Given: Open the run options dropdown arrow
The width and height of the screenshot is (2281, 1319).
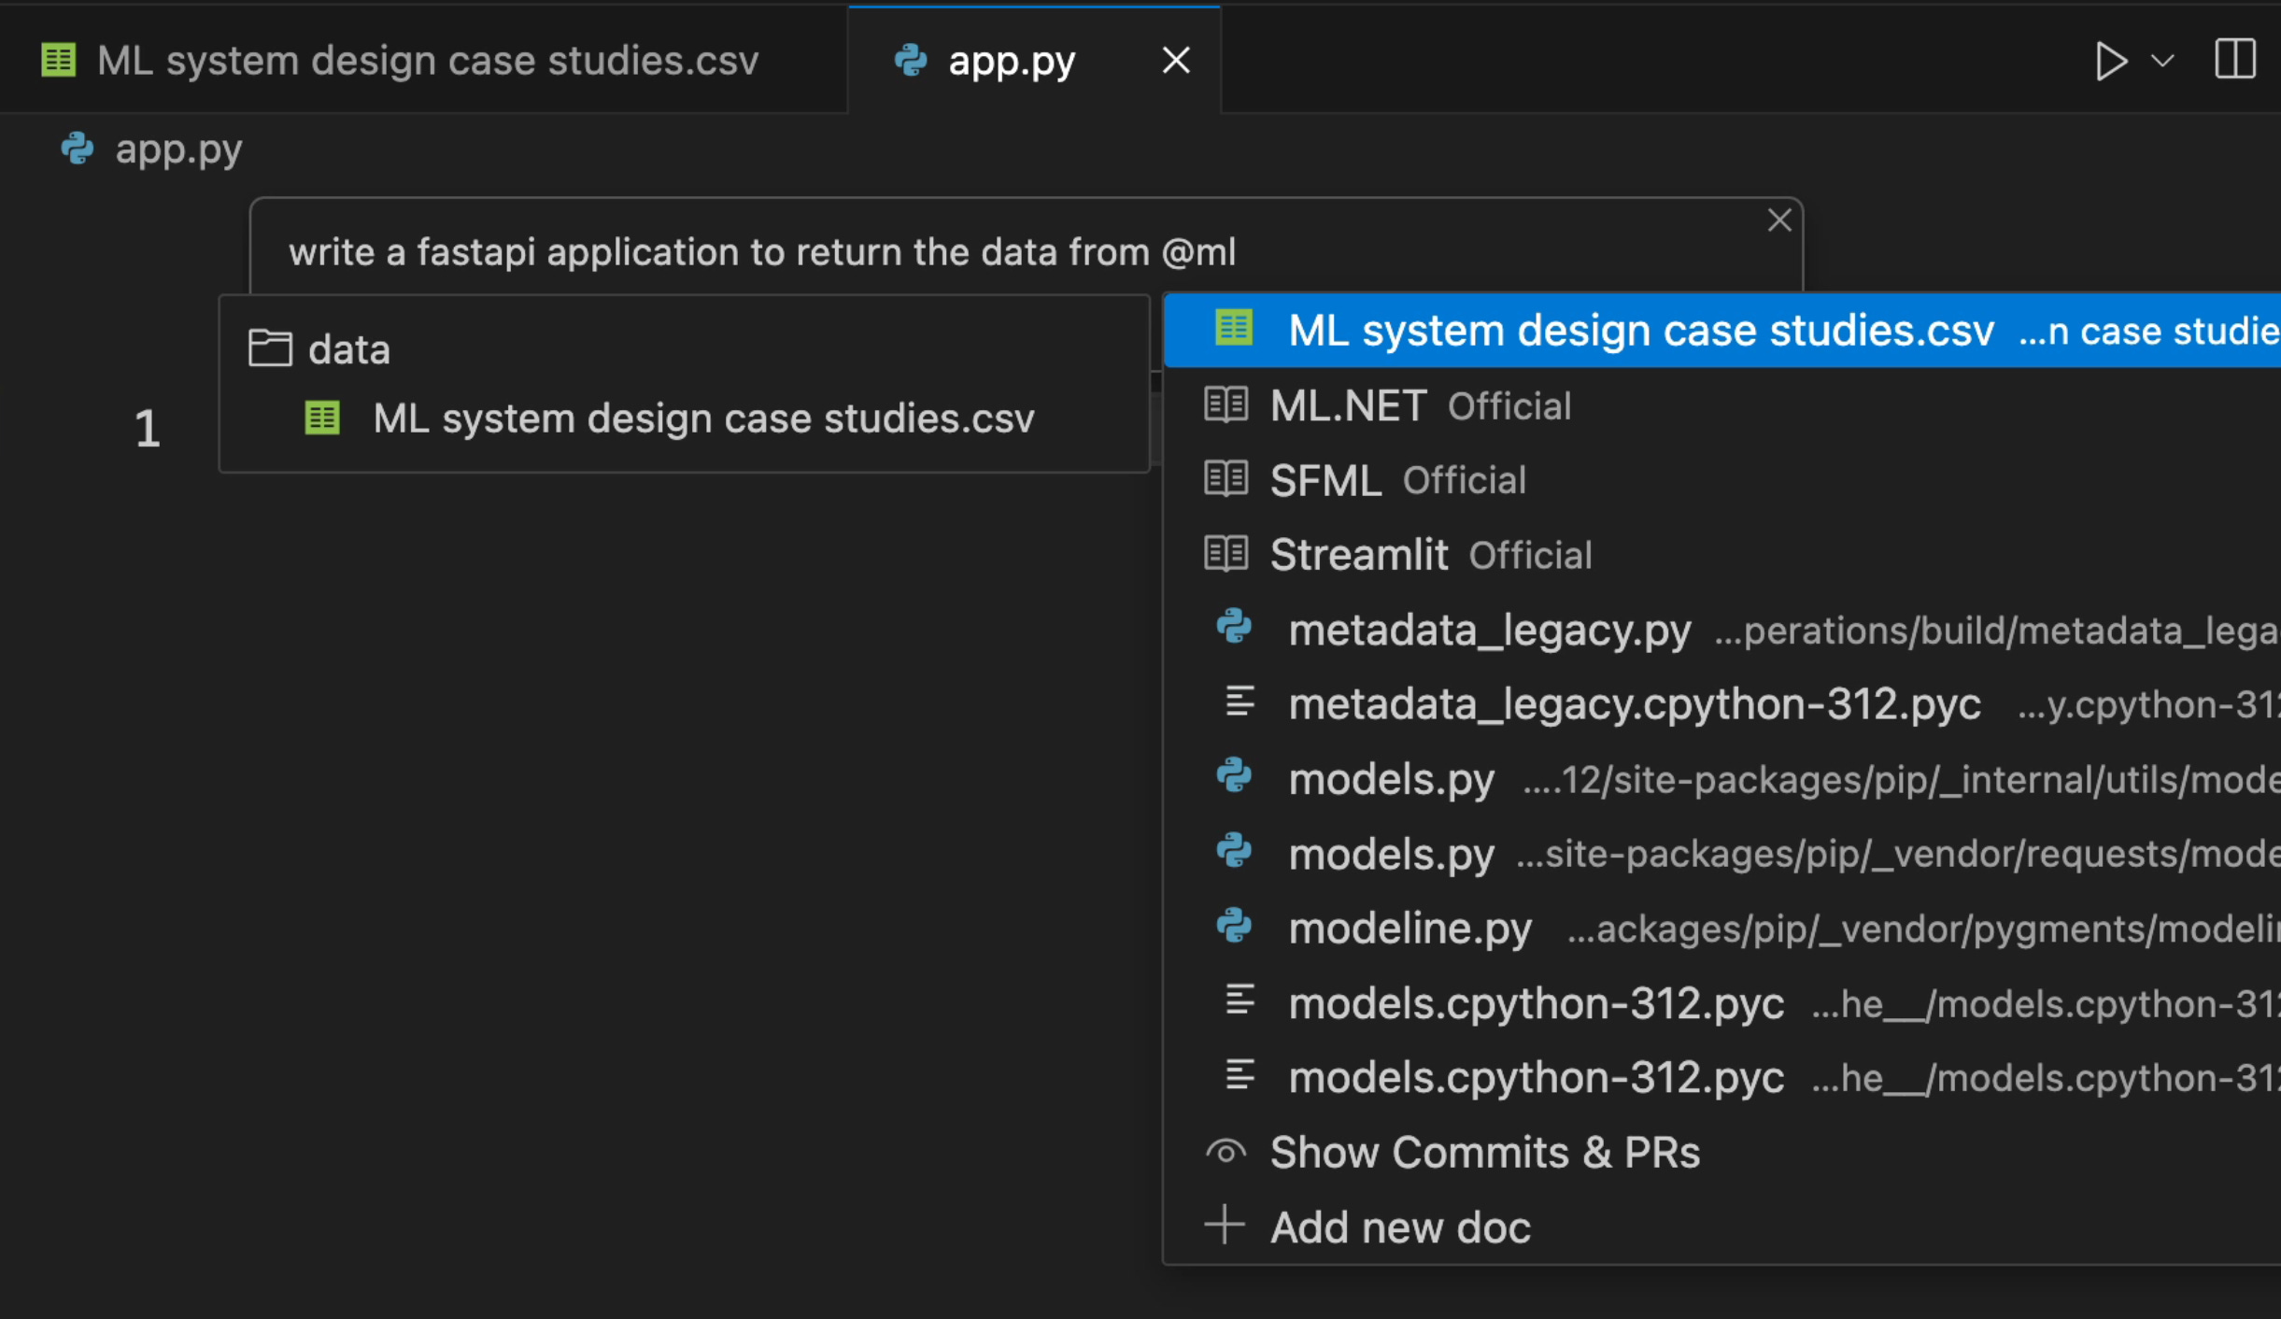Looking at the screenshot, I should (x=2162, y=62).
